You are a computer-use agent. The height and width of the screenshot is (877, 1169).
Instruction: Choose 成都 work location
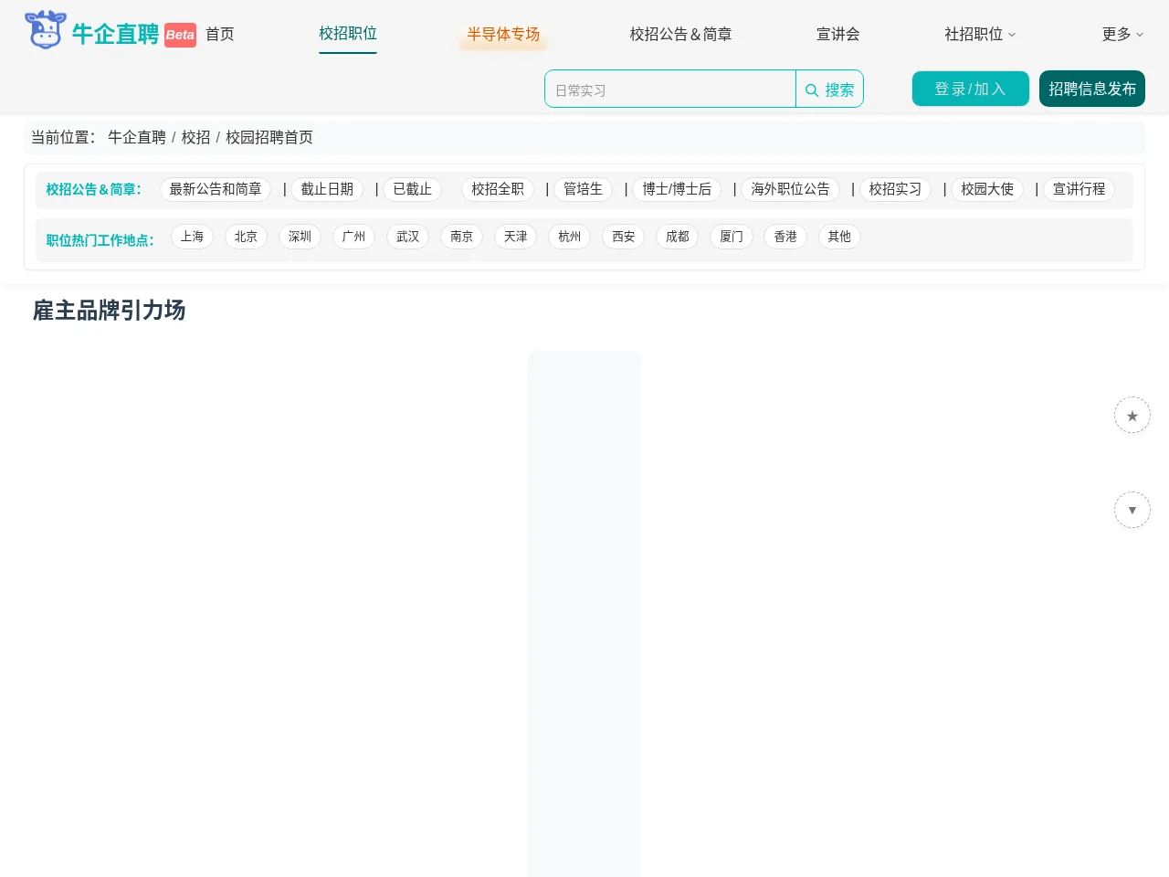(x=677, y=237)
